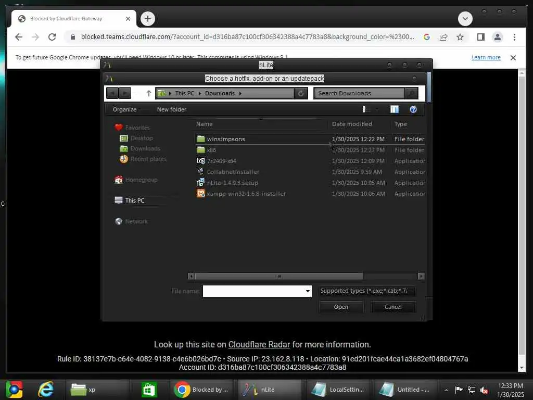Go up one folder level
The image size is (533, 400).
point(148,93)
